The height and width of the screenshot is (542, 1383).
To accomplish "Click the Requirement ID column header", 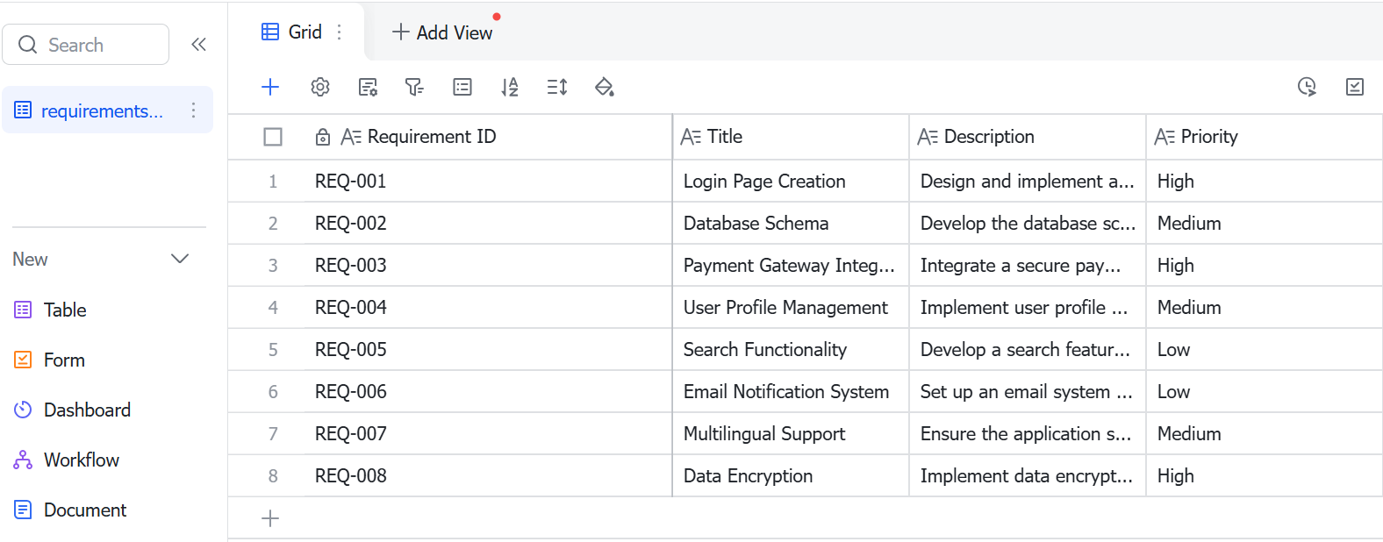I will coord(488,137).
